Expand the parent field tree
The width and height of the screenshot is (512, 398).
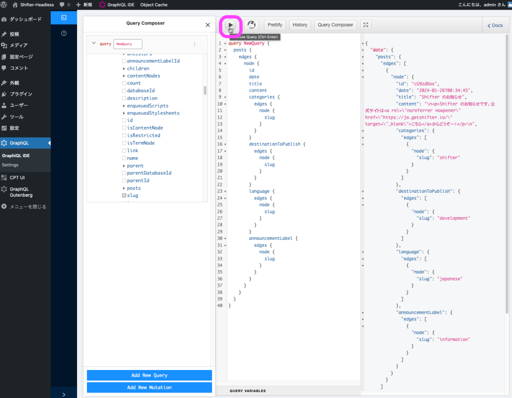(x=124, y=166)
